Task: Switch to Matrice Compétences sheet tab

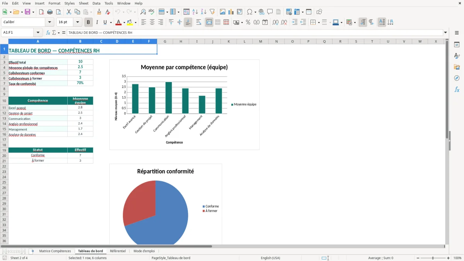Action: (x=55, y=251)
